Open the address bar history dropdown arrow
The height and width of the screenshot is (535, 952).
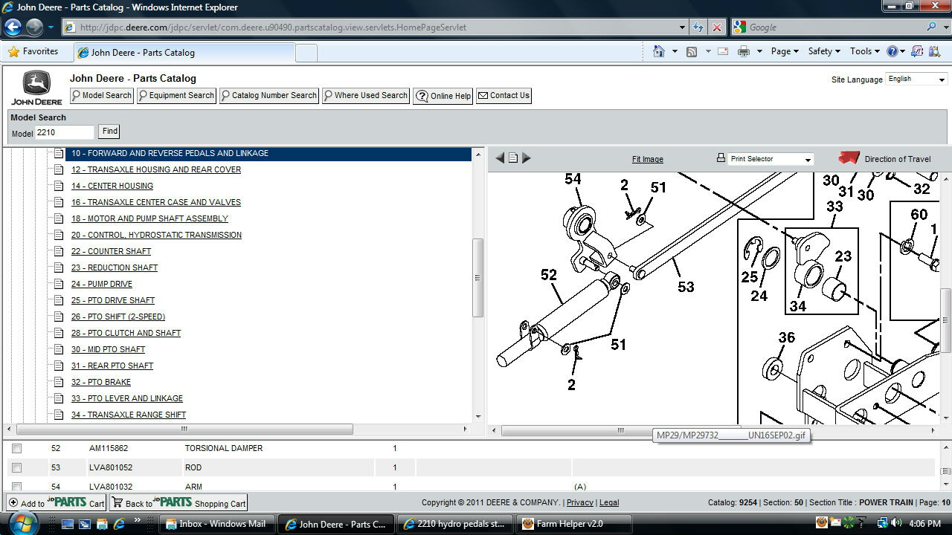682,27
